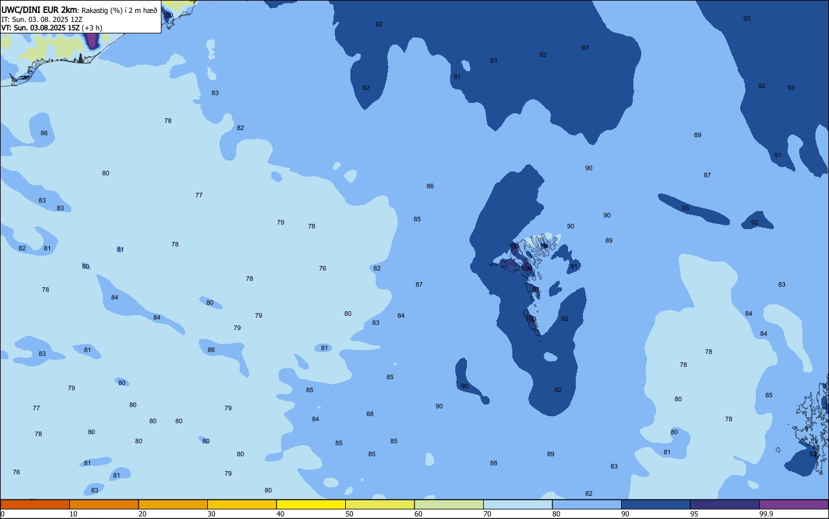Click the legend tick label 95
Image resolution: width=829 pixels, height=519 pixels.
694,514
